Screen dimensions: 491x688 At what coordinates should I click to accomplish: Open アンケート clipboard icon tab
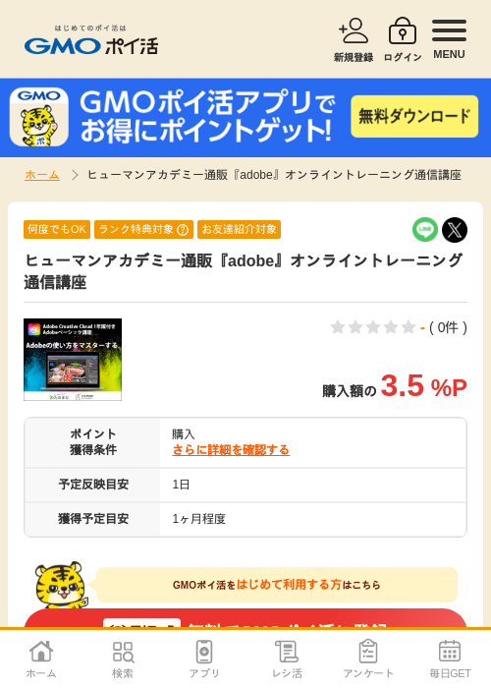coord(368,659)
